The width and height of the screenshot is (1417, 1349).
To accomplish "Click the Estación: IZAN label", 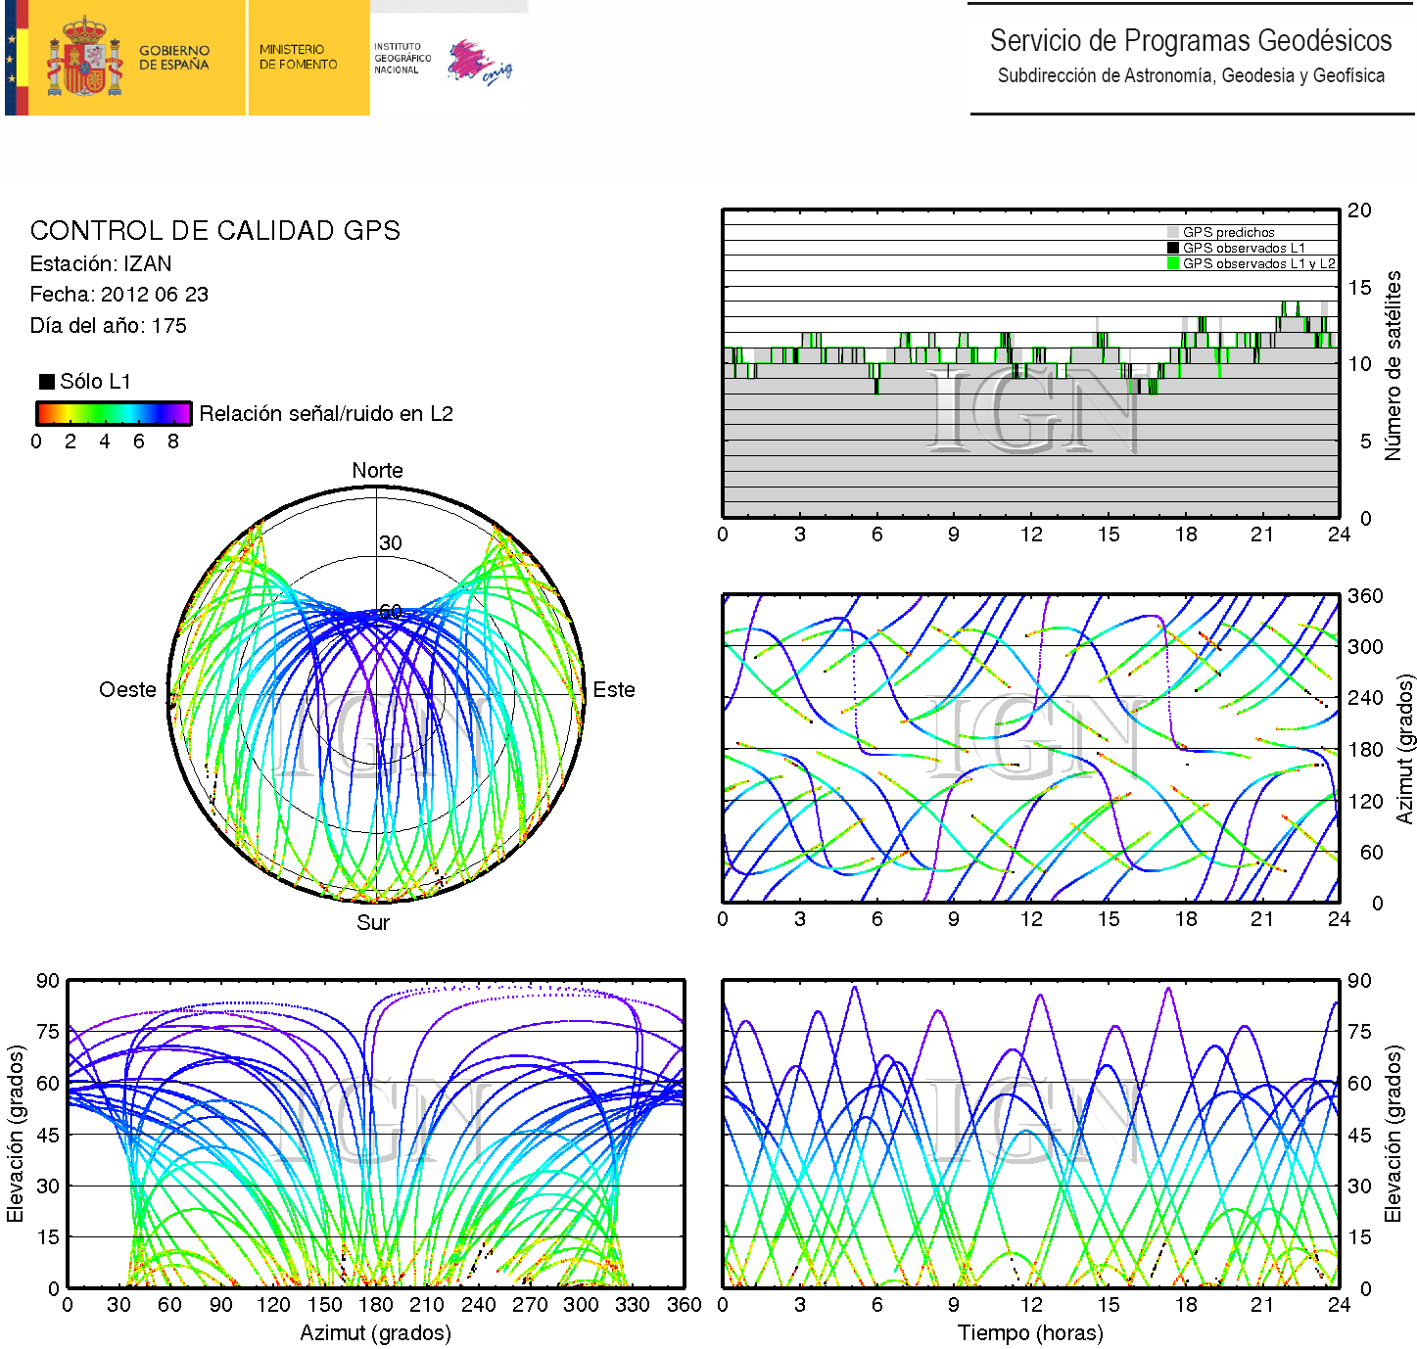I will click(101, 264).
